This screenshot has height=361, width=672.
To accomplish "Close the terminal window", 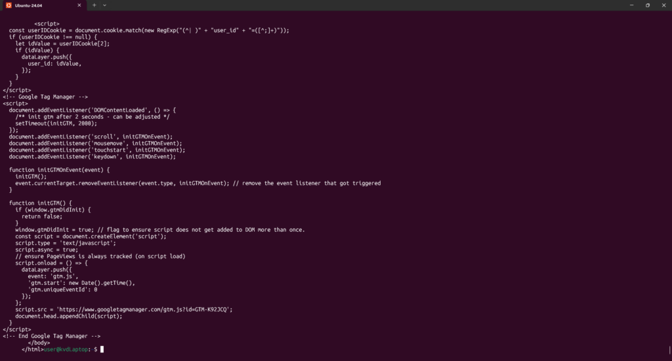I will (x=664, y=5).
